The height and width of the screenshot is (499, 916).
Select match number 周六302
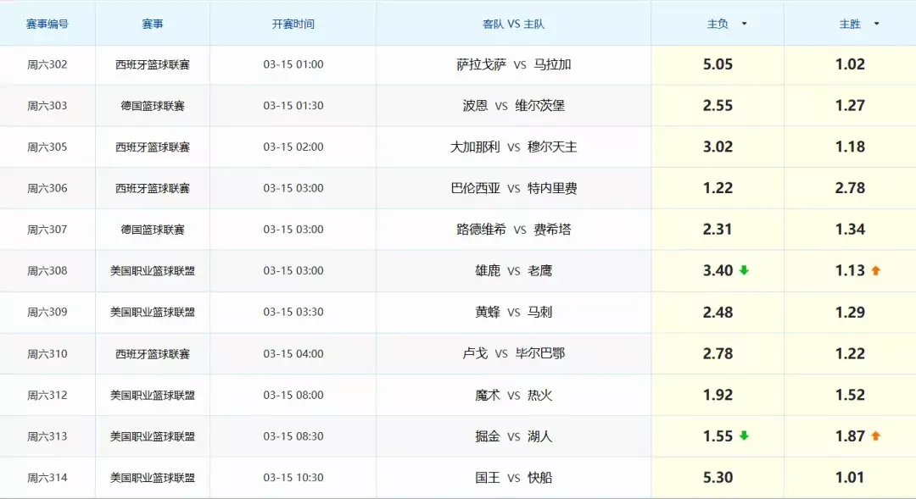(47, 64)
